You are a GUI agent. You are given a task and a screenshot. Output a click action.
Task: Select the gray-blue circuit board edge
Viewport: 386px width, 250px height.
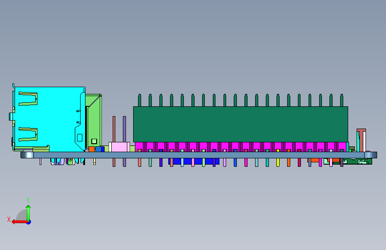click(199, 155)
